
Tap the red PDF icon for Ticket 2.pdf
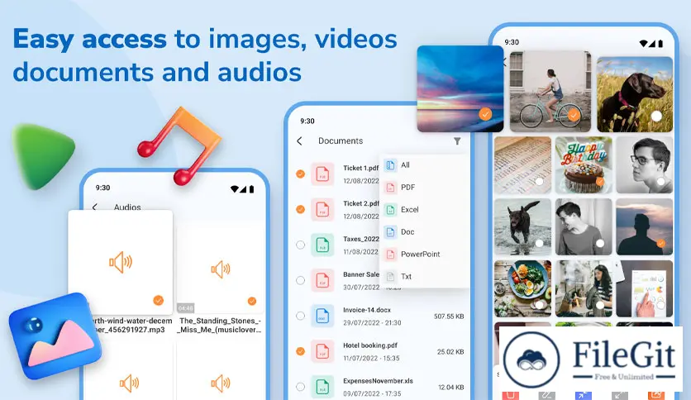click(x=322, y=209)
